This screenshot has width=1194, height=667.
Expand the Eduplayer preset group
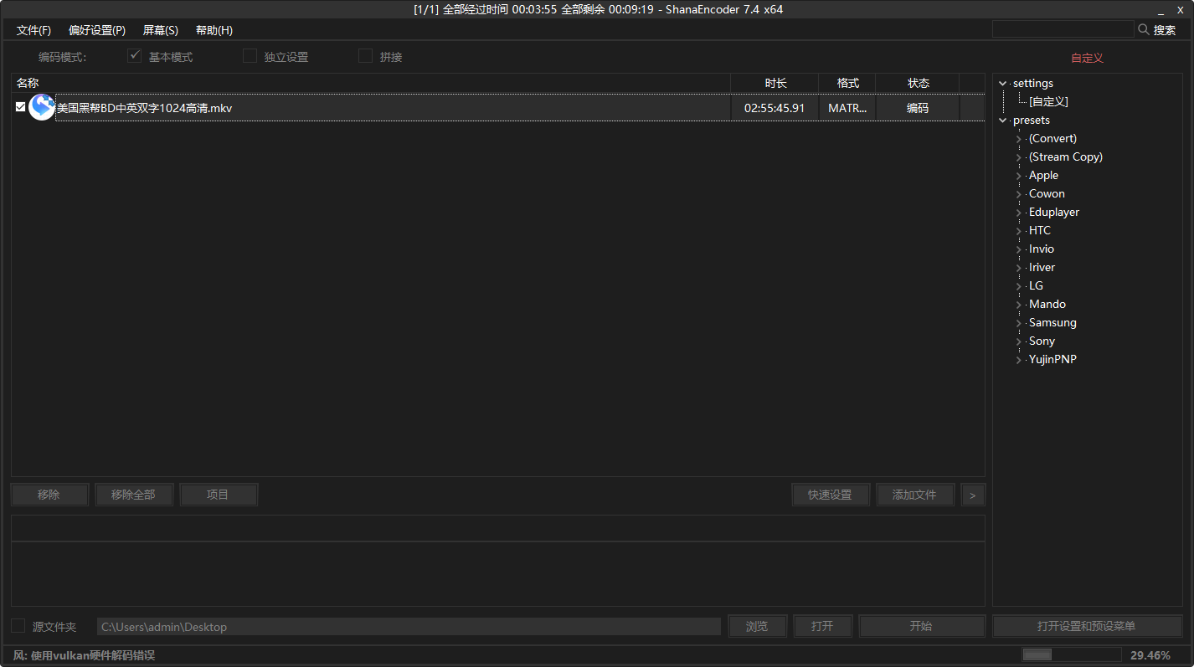1019,213
